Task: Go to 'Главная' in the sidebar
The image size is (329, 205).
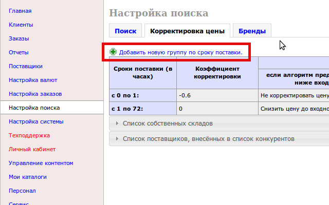Action: (x=20, y=11)
